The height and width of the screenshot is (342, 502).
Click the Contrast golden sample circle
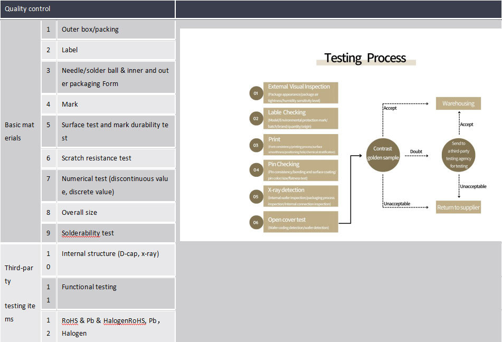383,153
